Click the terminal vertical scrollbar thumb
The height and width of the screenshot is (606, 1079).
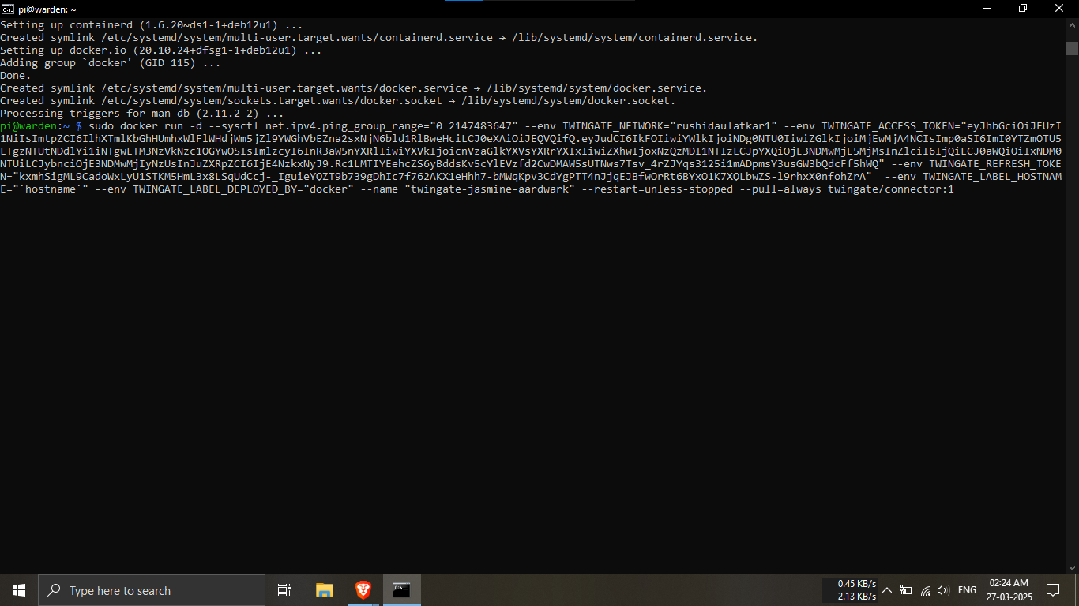(1072, 48)
